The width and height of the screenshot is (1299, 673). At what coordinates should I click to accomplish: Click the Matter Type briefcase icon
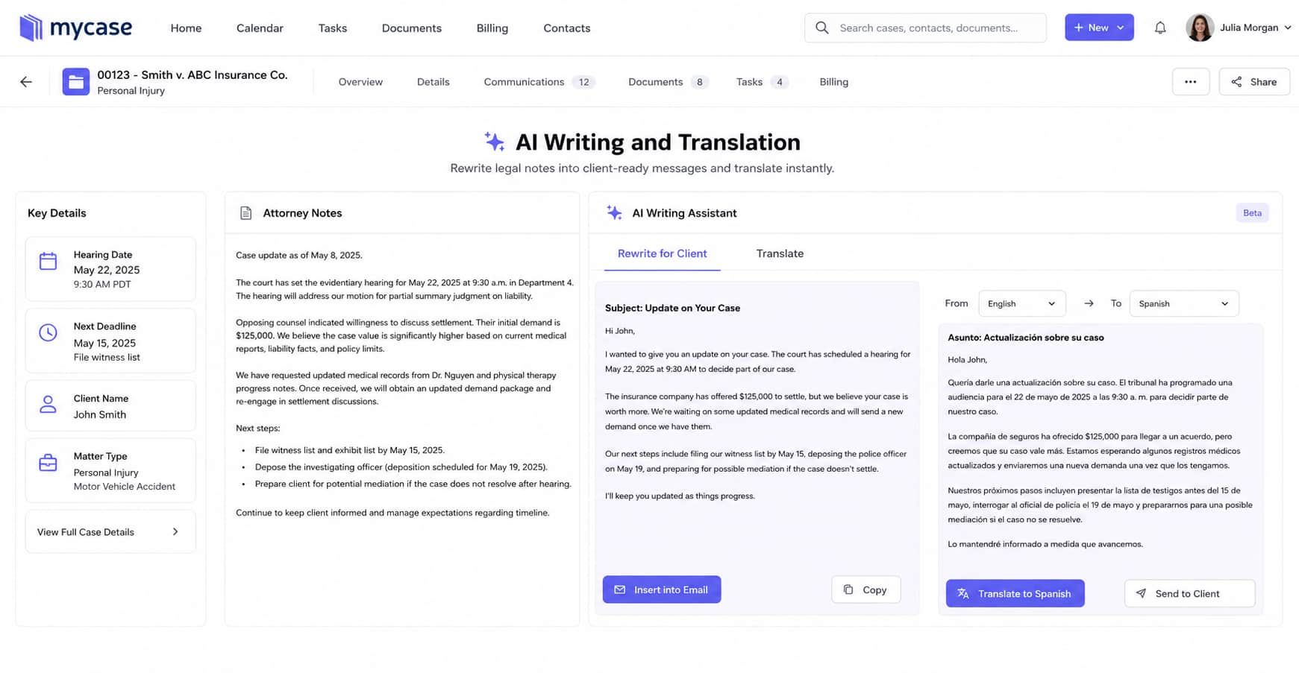coord(48,463)
